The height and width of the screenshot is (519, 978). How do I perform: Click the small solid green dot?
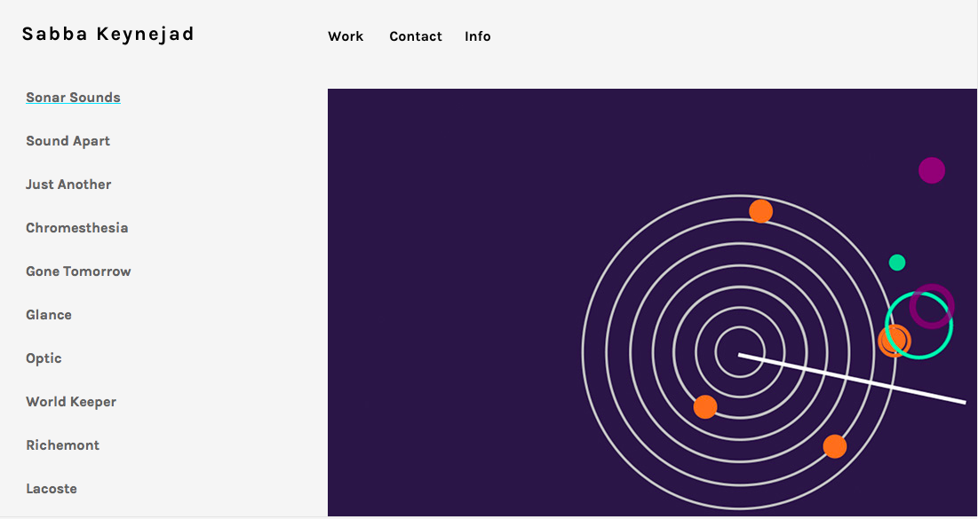[897, 263]
